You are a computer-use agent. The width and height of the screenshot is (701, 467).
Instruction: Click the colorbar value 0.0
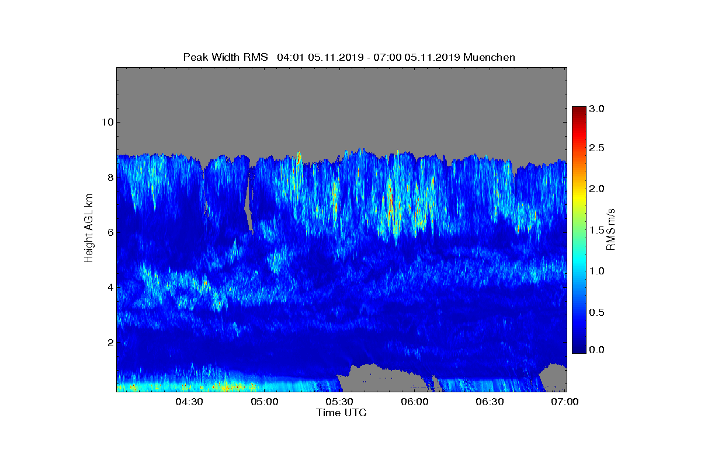click(596, 349)
